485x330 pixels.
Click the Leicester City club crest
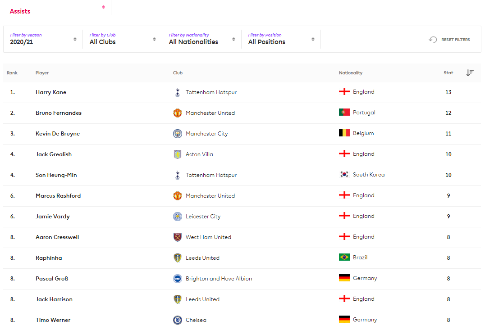(178, 217)
